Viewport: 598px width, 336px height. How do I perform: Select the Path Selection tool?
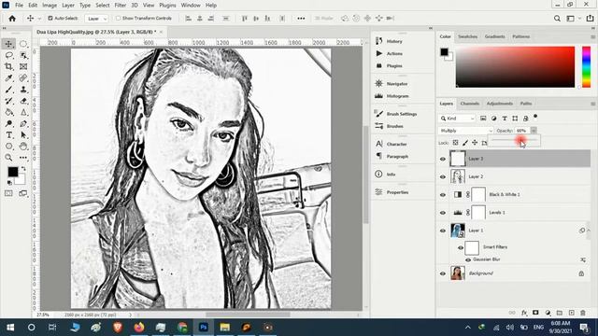coord(23,135)
